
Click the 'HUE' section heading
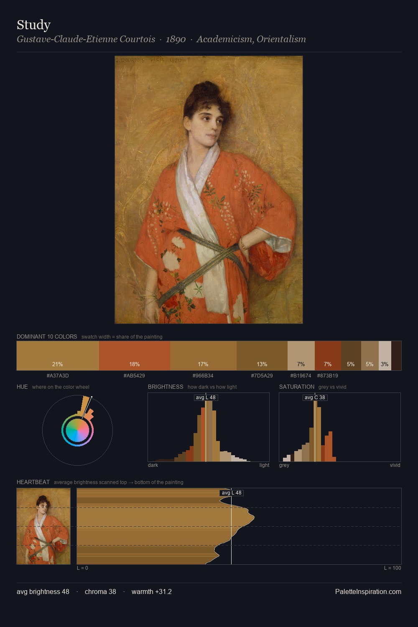pos(22,387)
